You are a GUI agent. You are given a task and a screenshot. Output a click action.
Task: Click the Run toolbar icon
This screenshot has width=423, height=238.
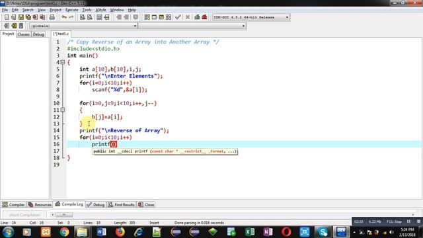[x=154, y=17]
